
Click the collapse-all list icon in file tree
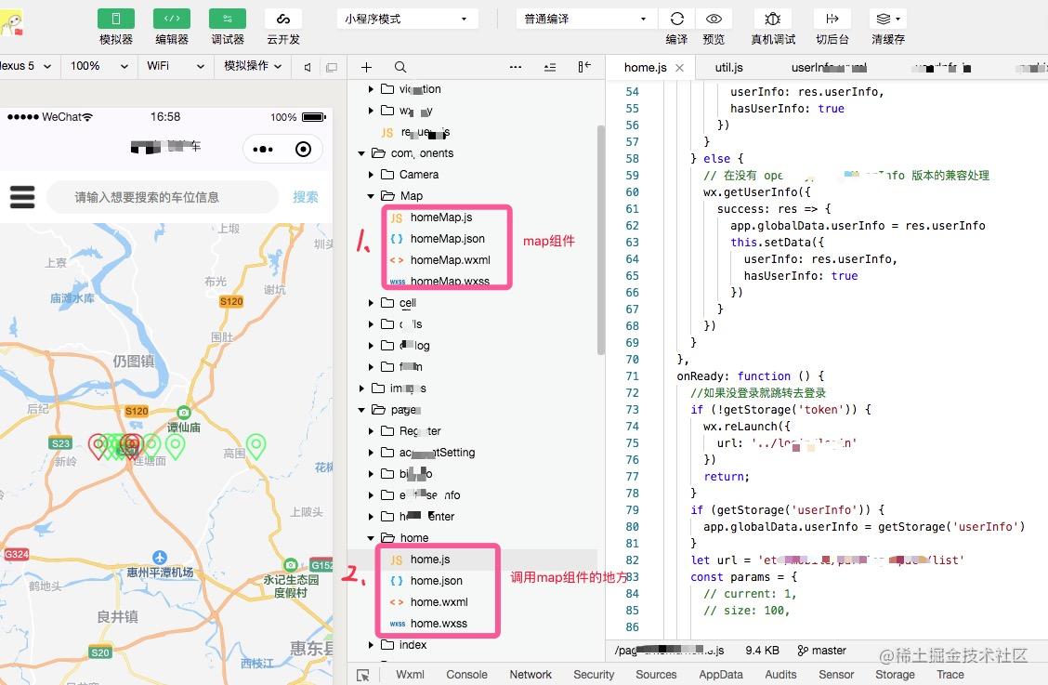coord(550,67)
